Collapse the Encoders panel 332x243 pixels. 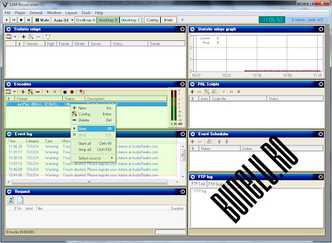182,84
